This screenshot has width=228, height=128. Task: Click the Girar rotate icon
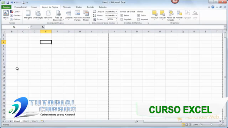[195, 13]
